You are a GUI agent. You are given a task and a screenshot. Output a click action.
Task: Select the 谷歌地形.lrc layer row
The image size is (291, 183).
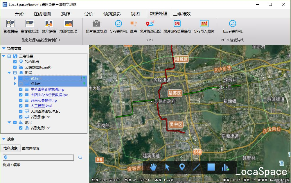40,128
